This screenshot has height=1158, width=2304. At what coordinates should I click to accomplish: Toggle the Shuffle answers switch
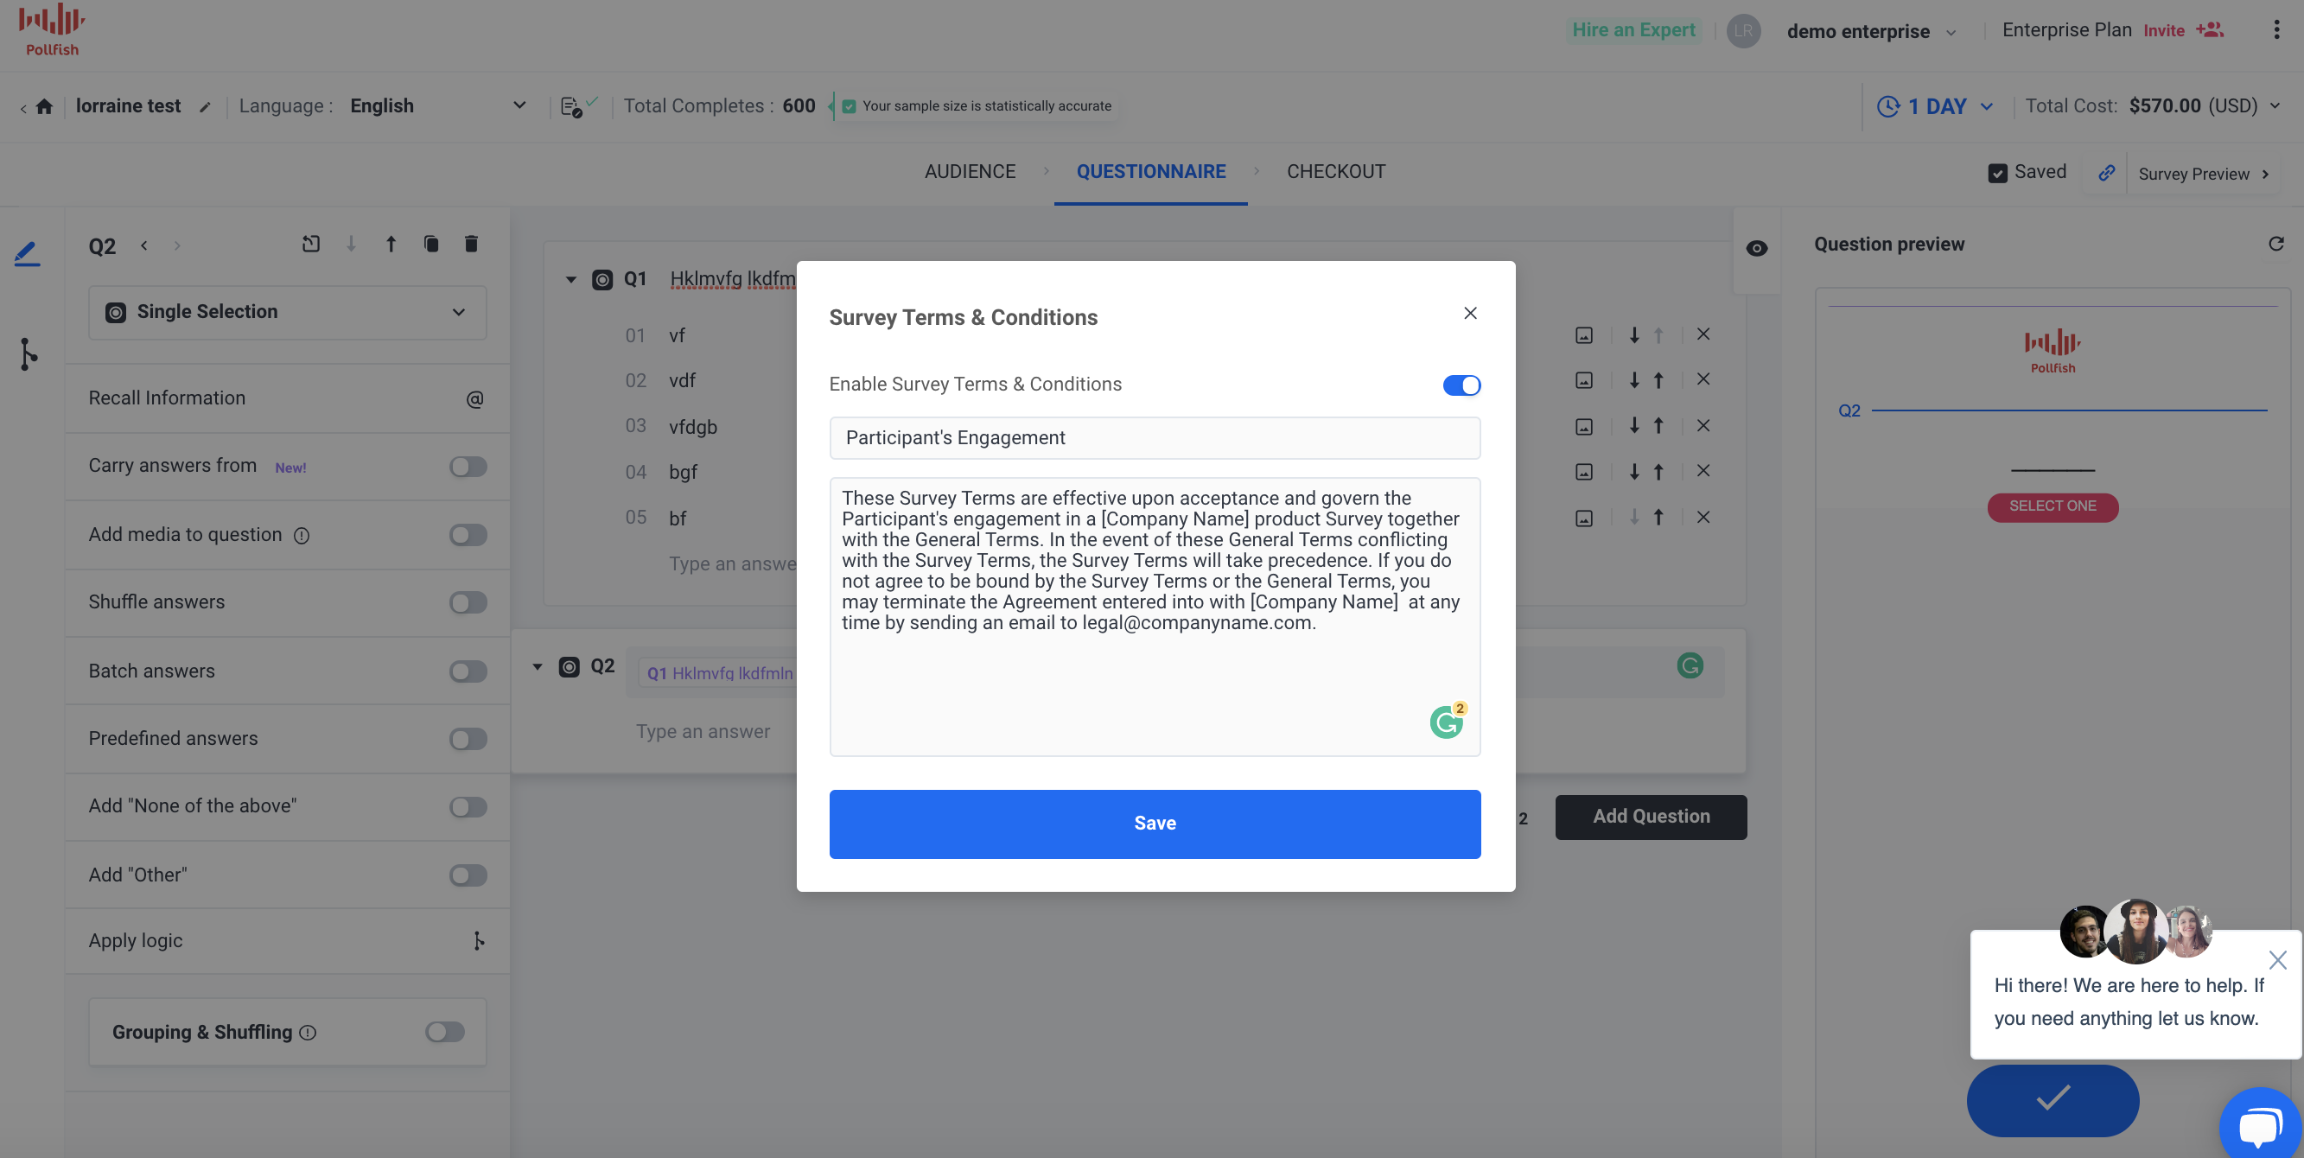coord(467,602)
